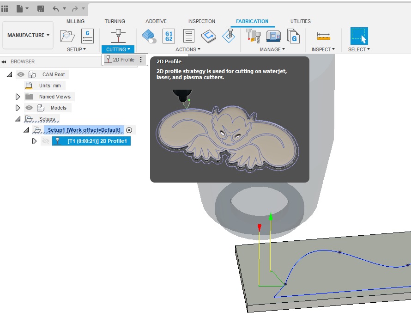Save the document with the floppy icon
The width and height of the screenshot is (411, 324).
point(40,9)
